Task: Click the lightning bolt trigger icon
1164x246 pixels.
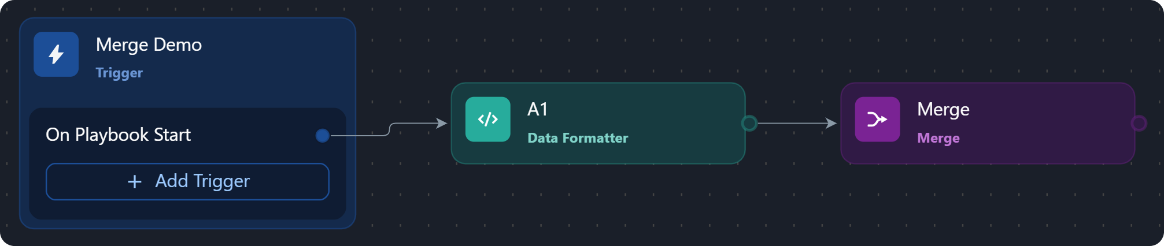Action: pos(56,54)
